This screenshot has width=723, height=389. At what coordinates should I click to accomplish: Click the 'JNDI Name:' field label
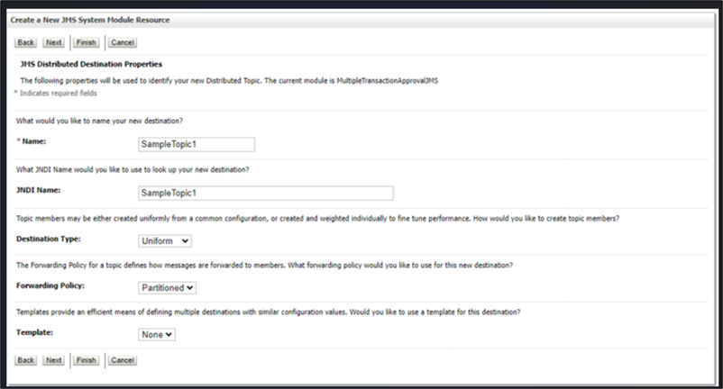pos(41,191)
